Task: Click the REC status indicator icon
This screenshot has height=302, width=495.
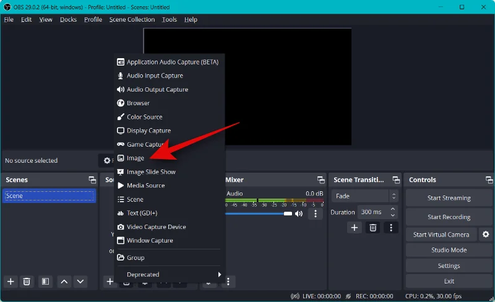Action: [348, 296]
